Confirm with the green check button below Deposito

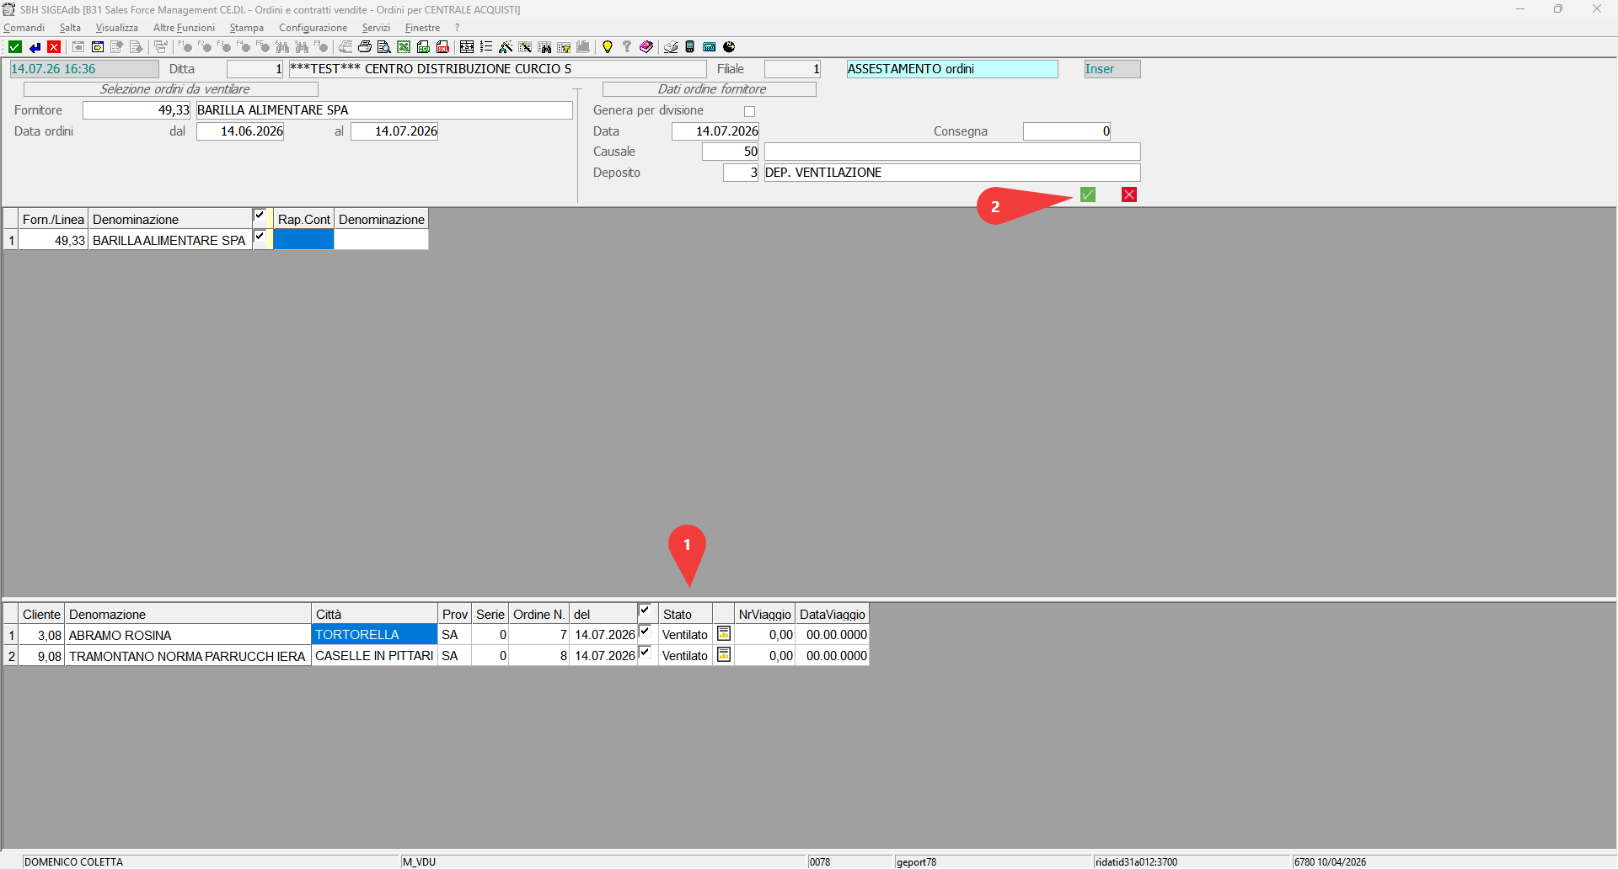(1088, 195)
